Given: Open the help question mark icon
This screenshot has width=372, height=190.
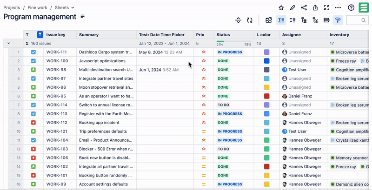Looking at the screenshot, I should pos(351,8).
